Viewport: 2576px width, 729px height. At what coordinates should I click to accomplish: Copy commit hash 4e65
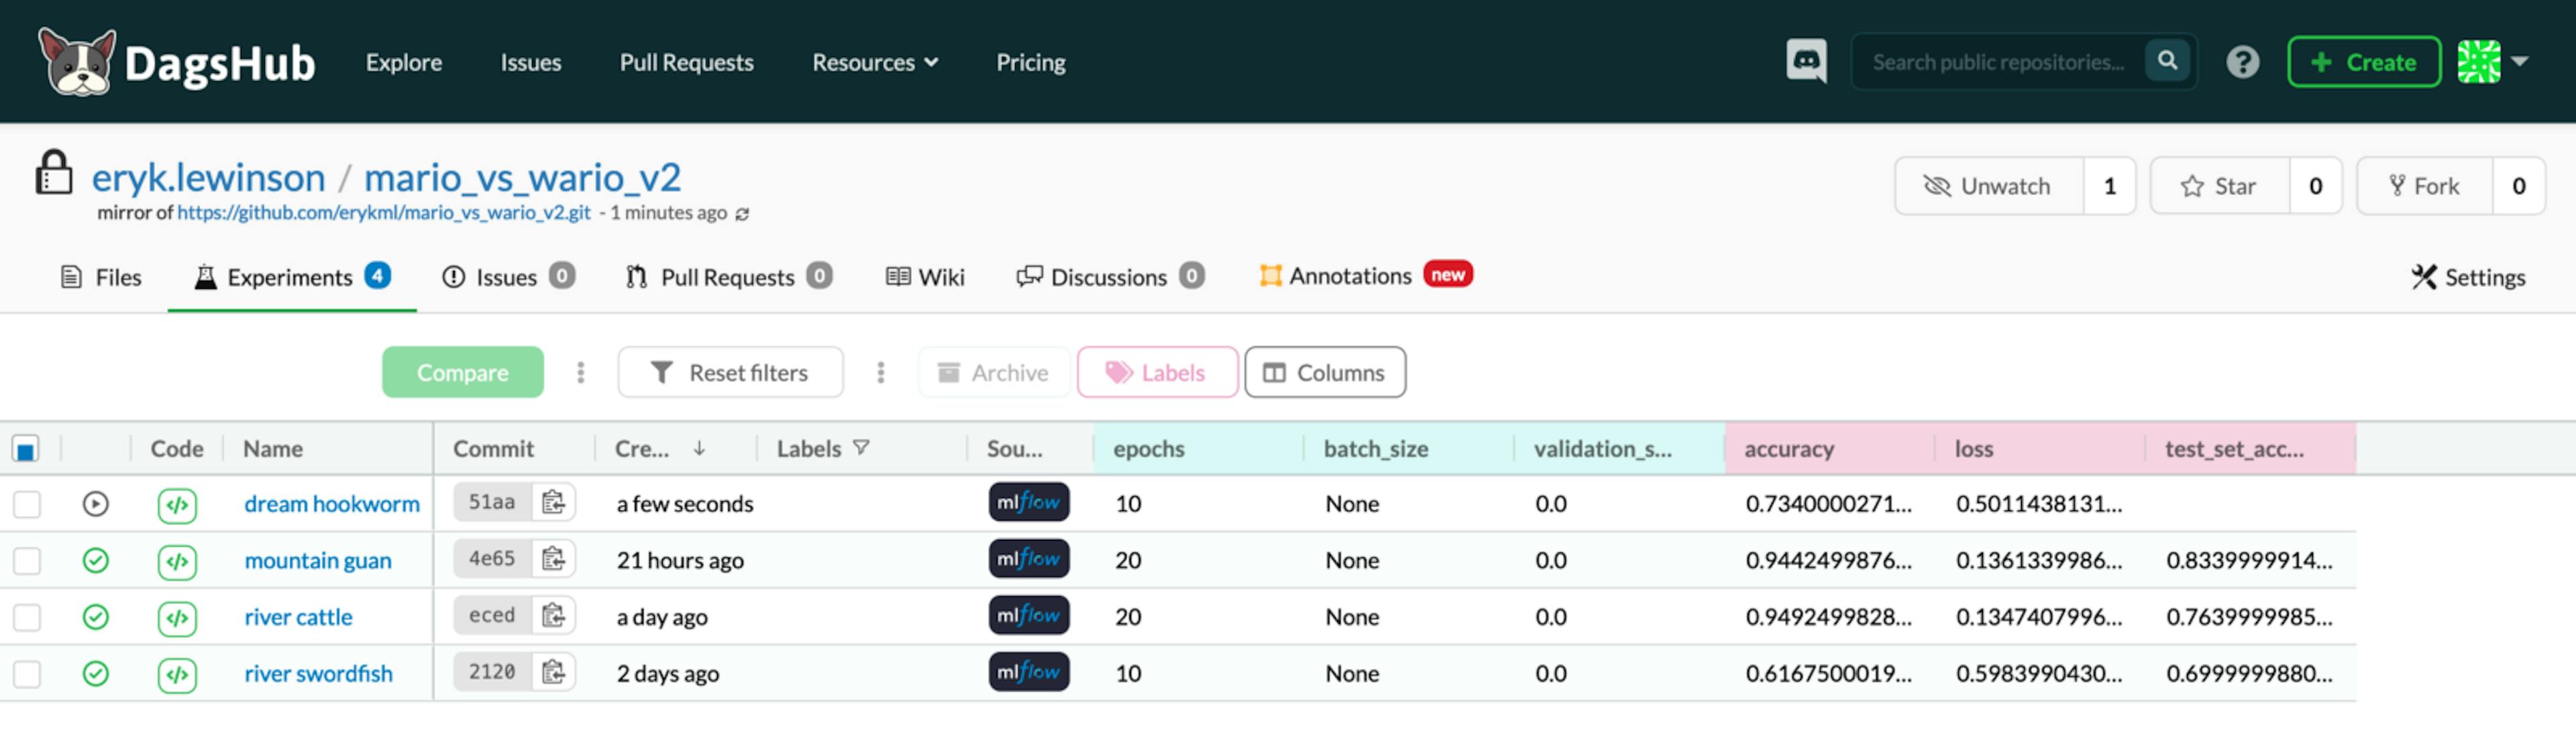pos(553,559)
